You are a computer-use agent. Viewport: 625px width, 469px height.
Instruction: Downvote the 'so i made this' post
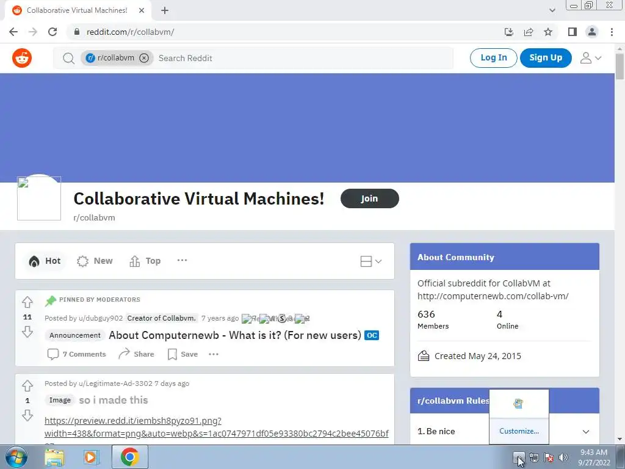[27, 415]
